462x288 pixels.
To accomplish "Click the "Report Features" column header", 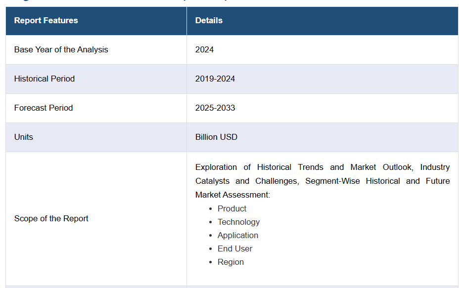I will pos(46,21).
